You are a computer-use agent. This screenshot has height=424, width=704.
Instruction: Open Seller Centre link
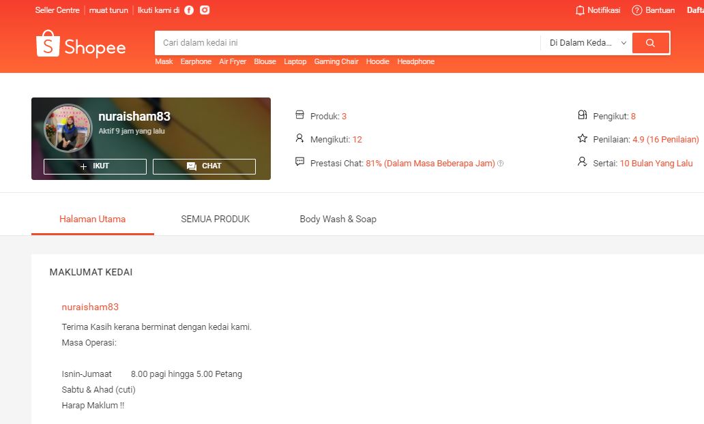pos(57,10)
